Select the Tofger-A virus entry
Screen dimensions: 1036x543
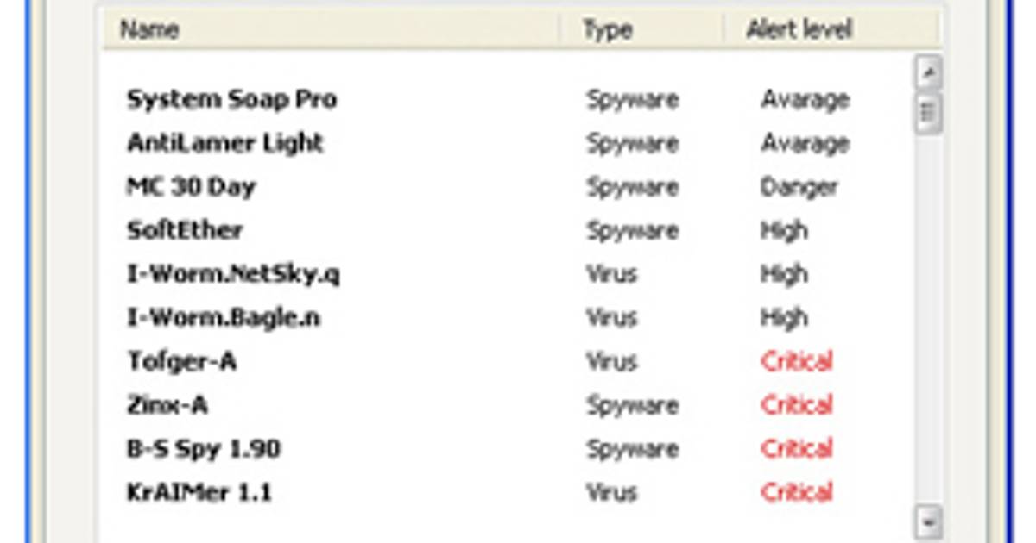pos(181,361)
